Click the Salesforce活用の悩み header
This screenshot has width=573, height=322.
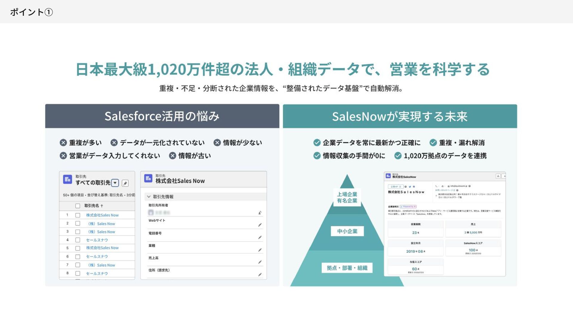coord(162,116)
